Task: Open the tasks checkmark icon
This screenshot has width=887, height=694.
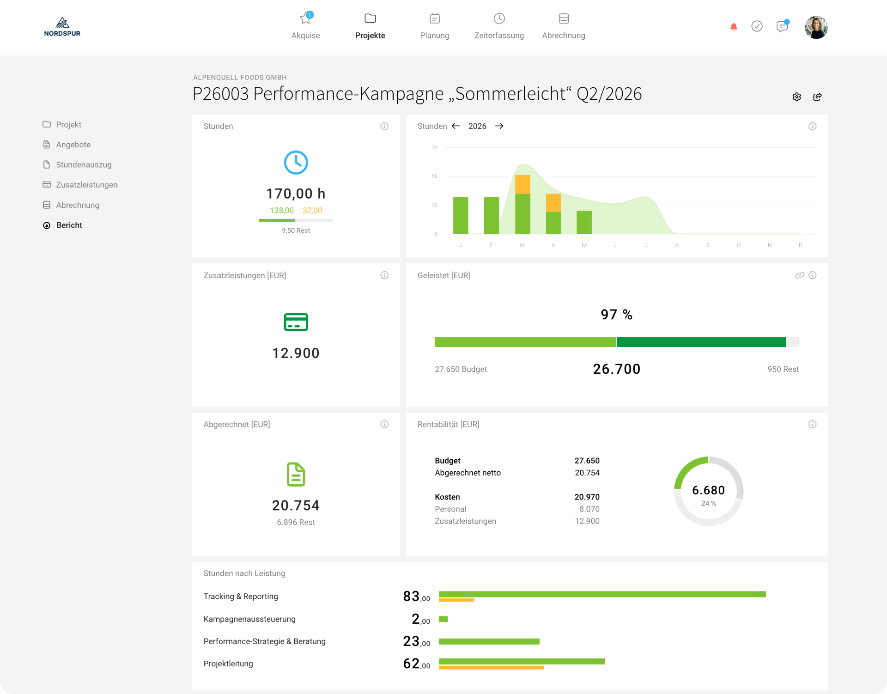Action: [757, 26]
